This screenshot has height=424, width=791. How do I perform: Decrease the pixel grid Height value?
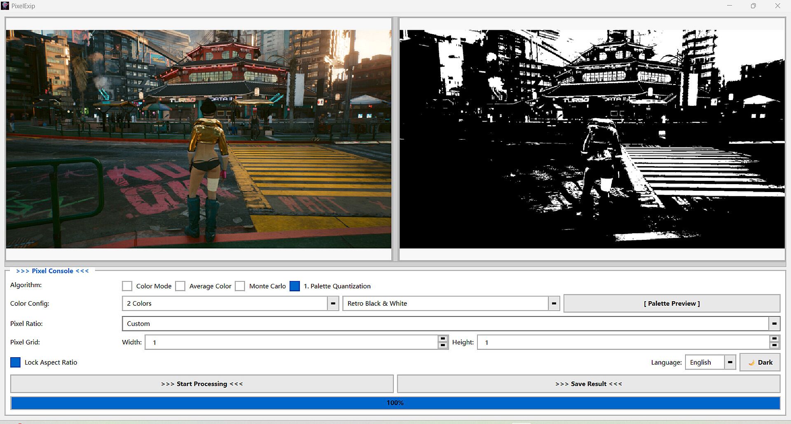tap(774, 345)
